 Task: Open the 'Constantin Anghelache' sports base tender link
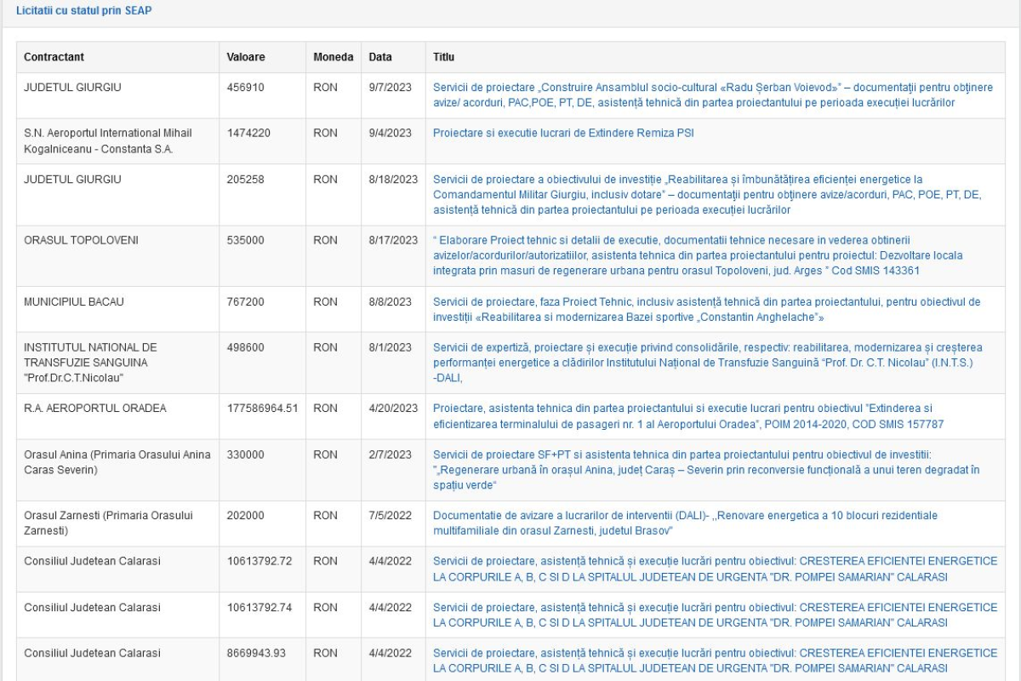pos(706,309)
